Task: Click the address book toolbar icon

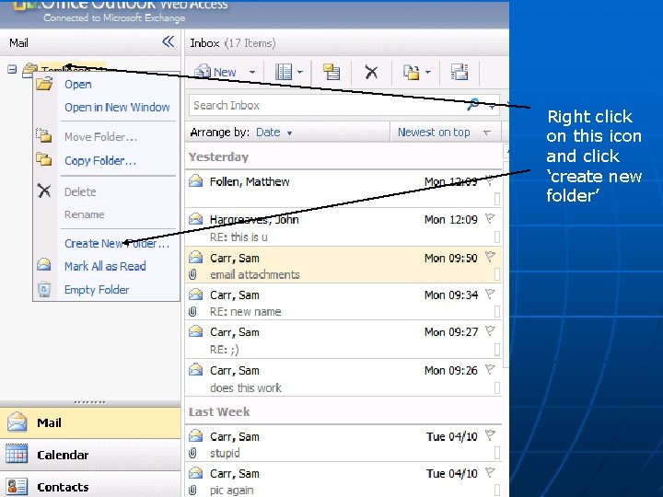Action: [x=459, y=72]
